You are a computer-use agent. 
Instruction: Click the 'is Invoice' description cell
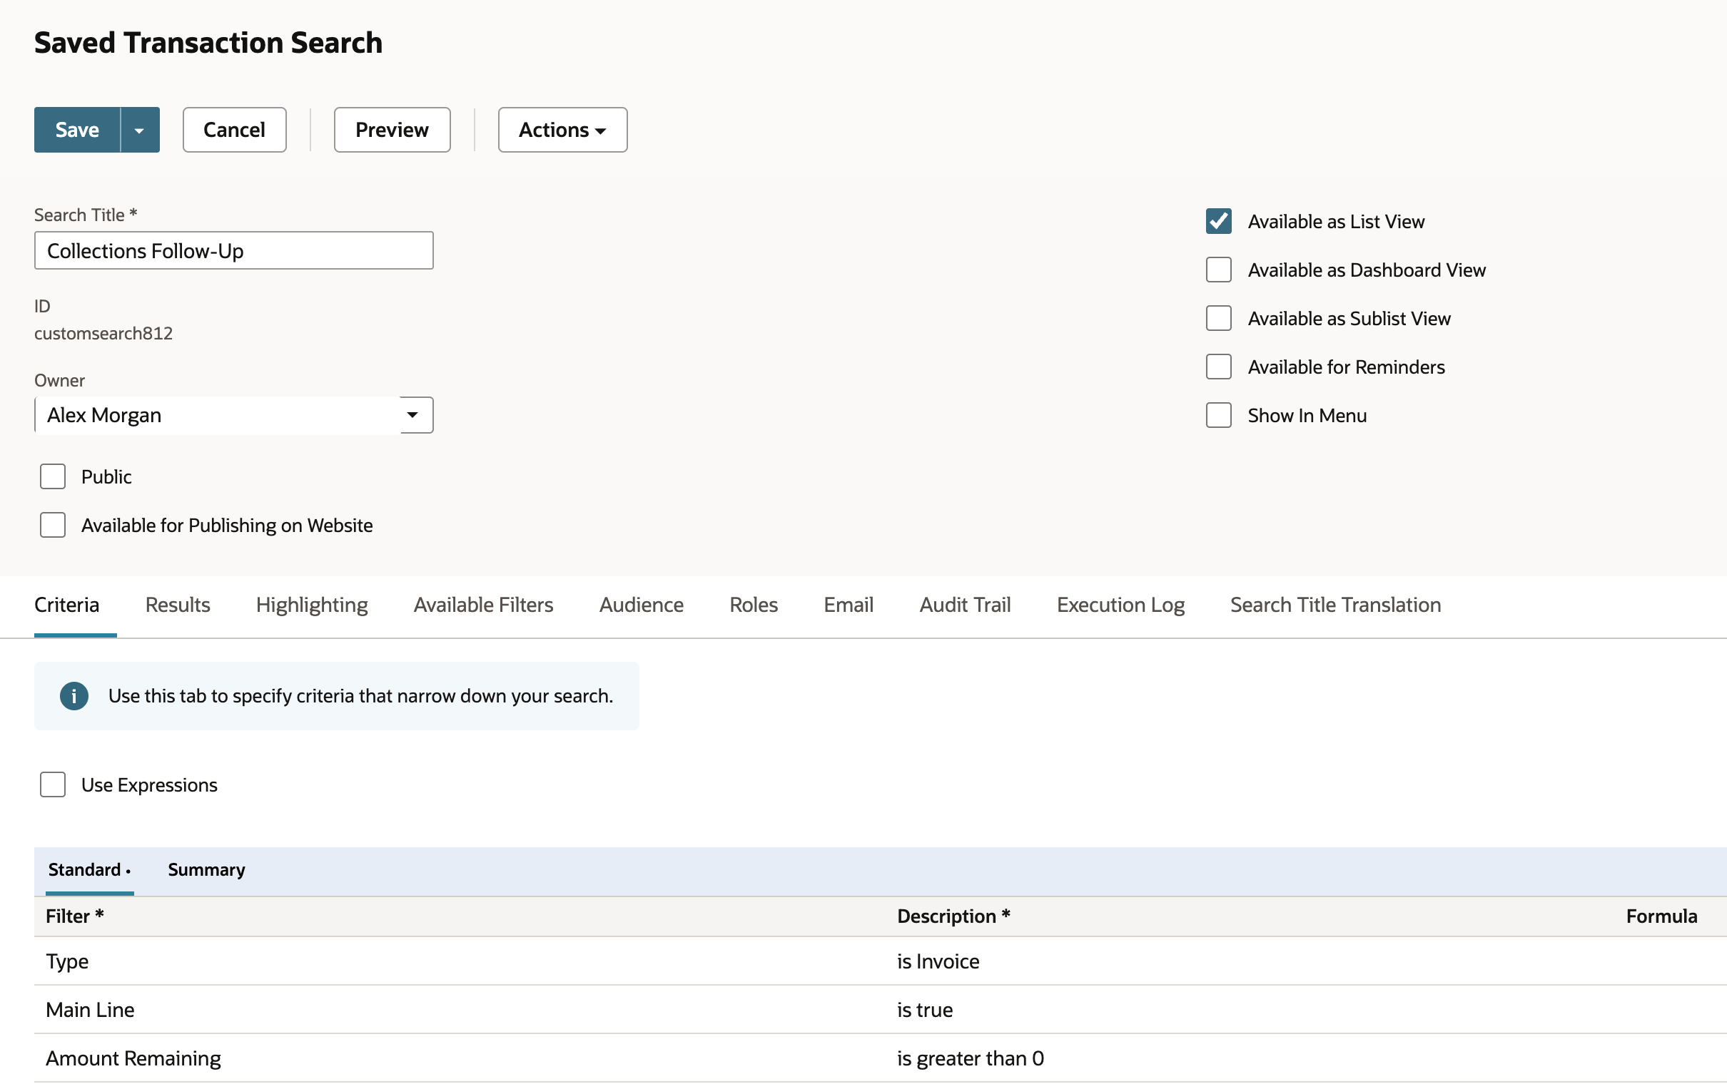pyautogui.click(x=938, y=961)
